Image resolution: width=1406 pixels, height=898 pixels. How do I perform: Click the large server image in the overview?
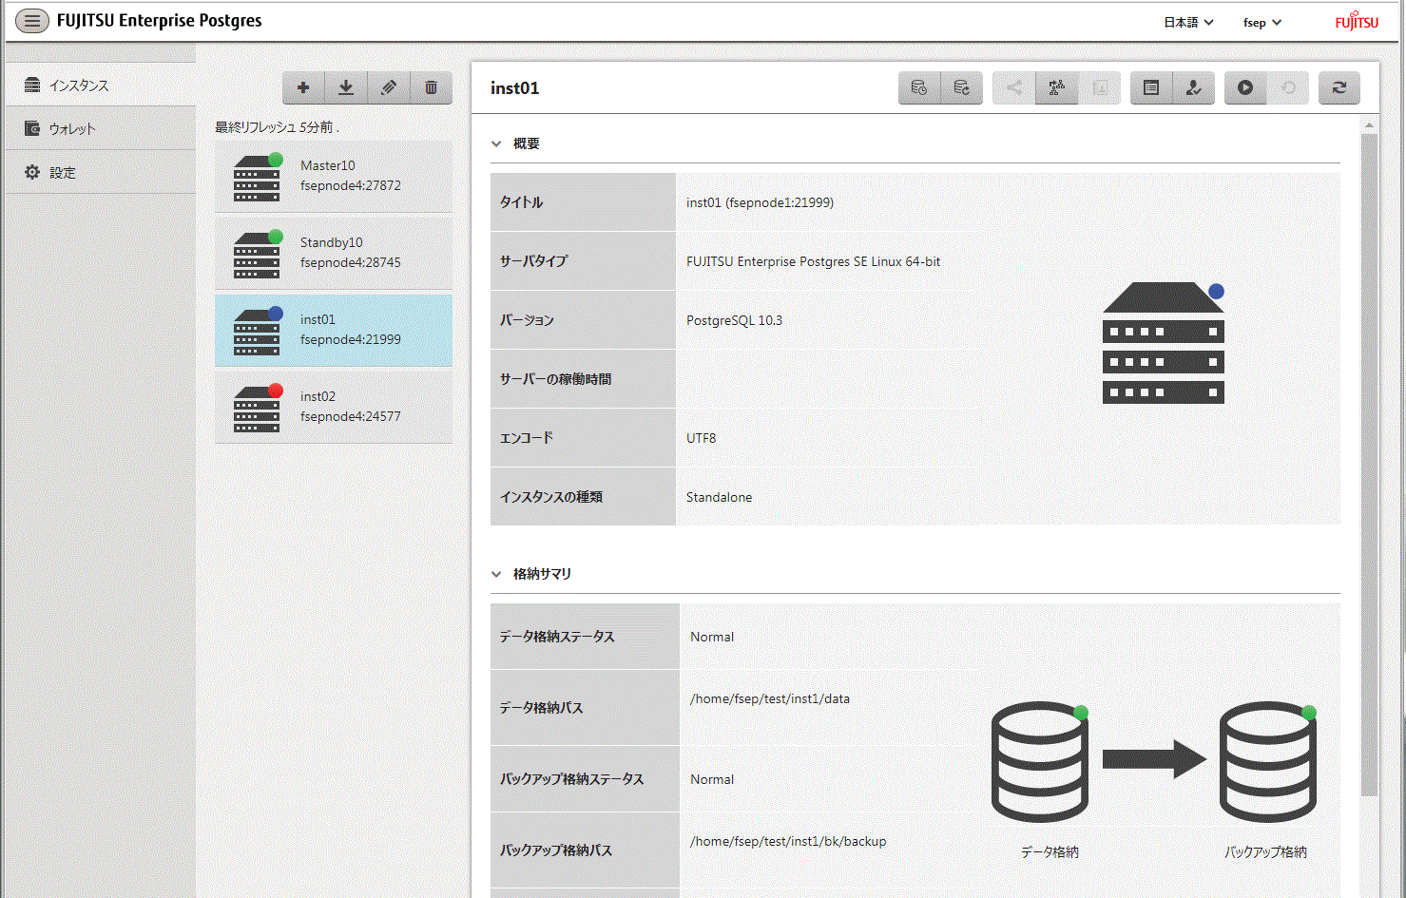pos(1164,343)
